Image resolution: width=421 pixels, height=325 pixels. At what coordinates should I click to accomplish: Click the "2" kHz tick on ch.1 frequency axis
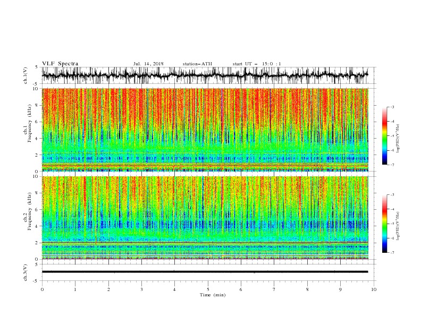(37, 155)
